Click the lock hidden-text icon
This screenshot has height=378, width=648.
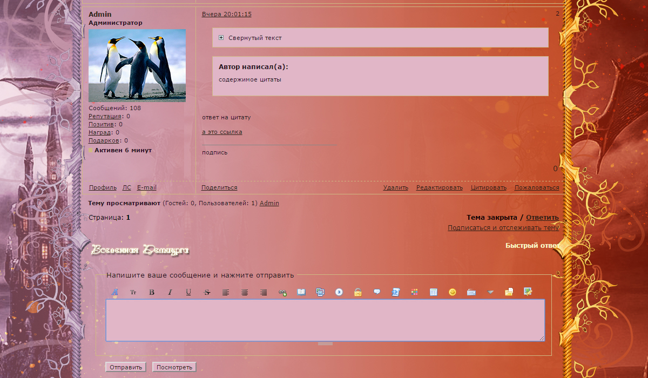(357, 292)
